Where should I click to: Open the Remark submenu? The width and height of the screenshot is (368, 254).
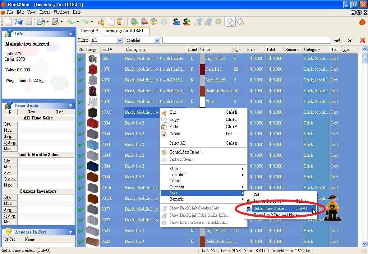click(x=204, y=199)
